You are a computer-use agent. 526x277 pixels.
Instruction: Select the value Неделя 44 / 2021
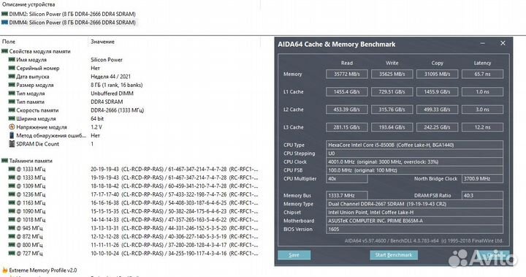111,77
